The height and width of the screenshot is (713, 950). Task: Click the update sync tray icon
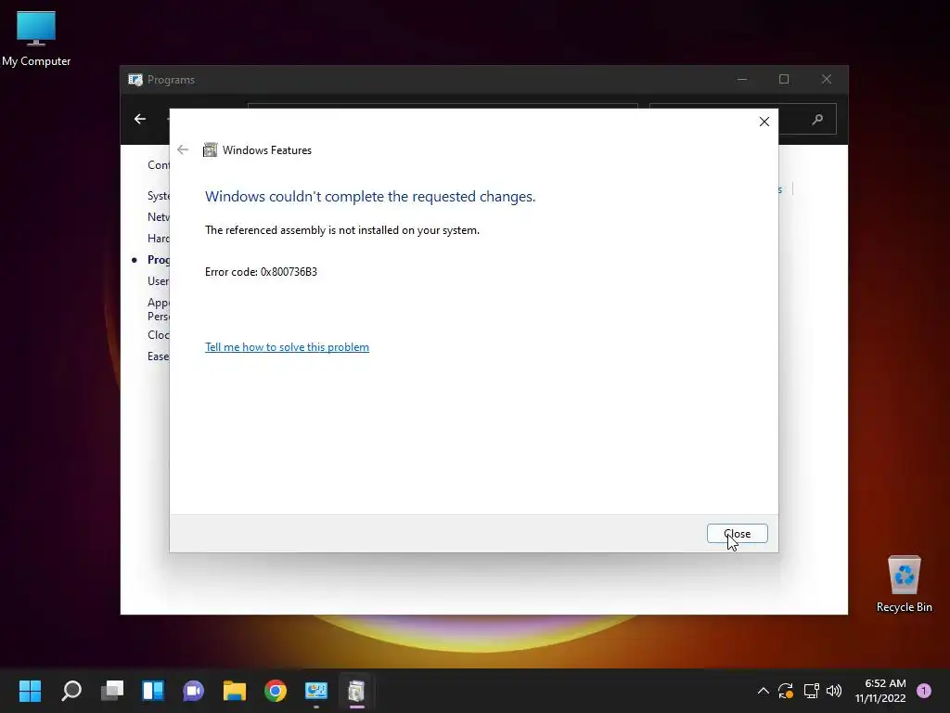point(786,691)
